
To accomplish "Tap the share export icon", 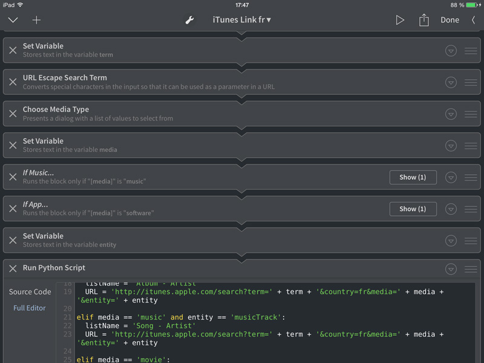I will [423, 20].
